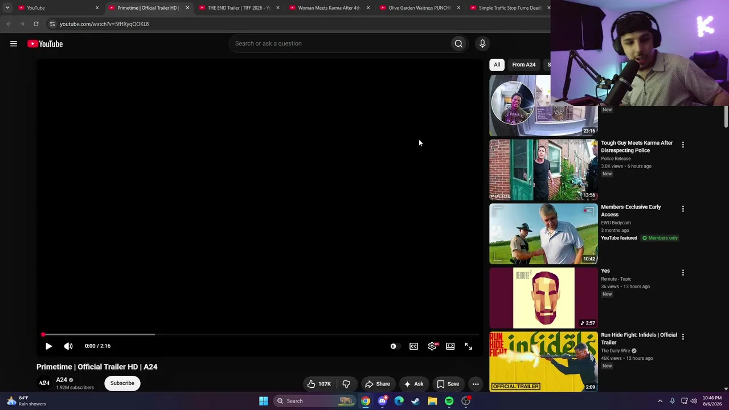729x410 pixels.
Task: Open Run Hide Fight Infidels thumbnail
Action: tap(543, 362)
